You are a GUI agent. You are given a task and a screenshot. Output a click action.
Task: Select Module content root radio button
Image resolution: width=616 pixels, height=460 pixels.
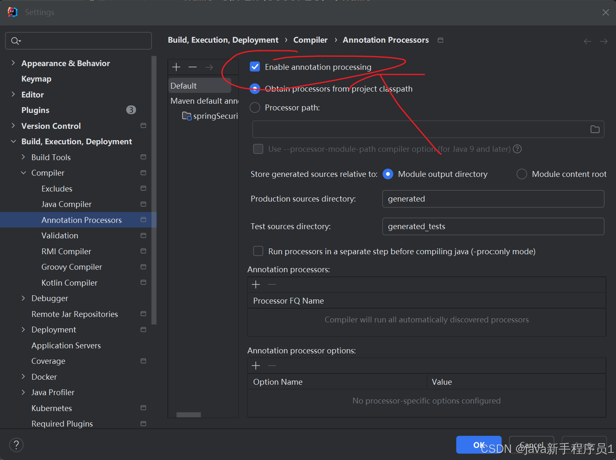tap(522, 174)
